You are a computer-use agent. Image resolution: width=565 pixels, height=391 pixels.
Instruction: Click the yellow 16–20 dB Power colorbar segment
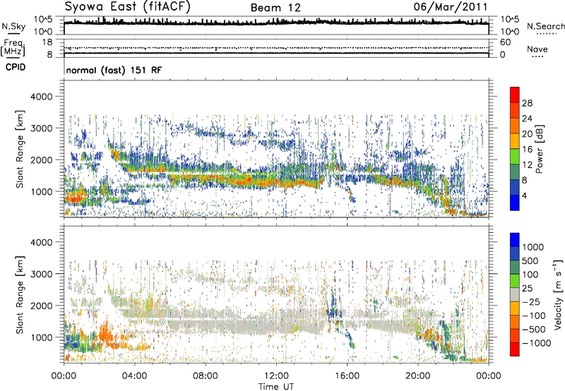pos(515,140)
